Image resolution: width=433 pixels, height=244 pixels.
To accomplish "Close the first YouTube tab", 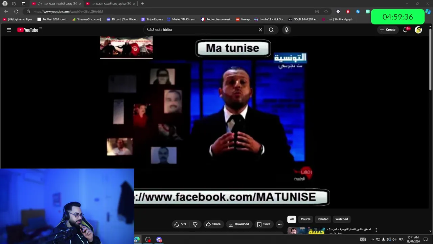I will pos(80,4).
